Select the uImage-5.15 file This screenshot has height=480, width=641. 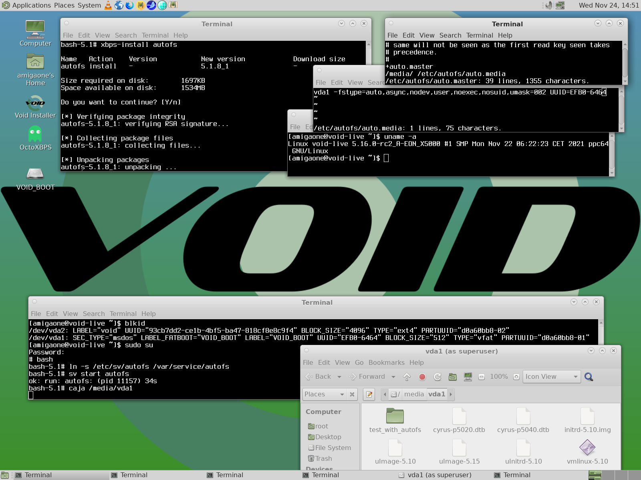click(459, 452)
